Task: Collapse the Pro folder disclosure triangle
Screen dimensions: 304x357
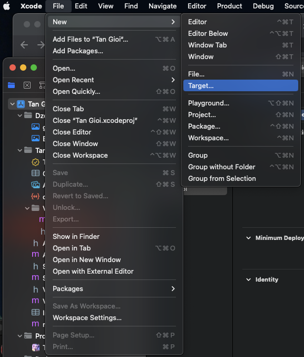Action: 20,336
